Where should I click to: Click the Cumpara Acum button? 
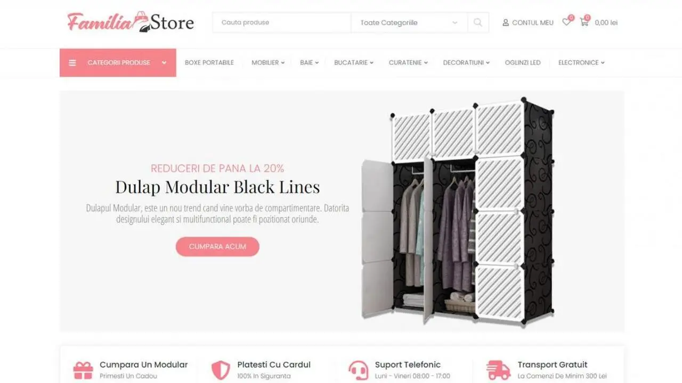click(x=217, y=247)
